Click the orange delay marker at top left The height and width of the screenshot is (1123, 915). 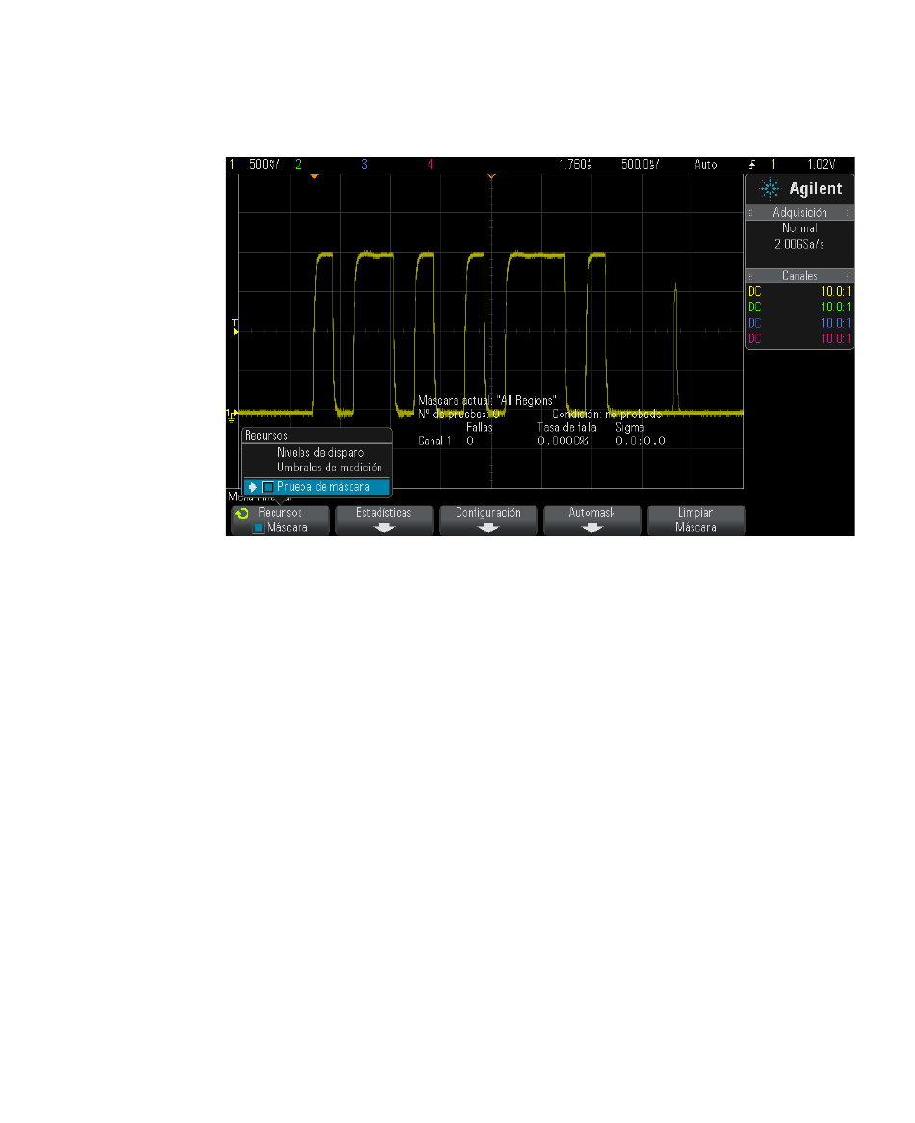(x=314, y=176)
